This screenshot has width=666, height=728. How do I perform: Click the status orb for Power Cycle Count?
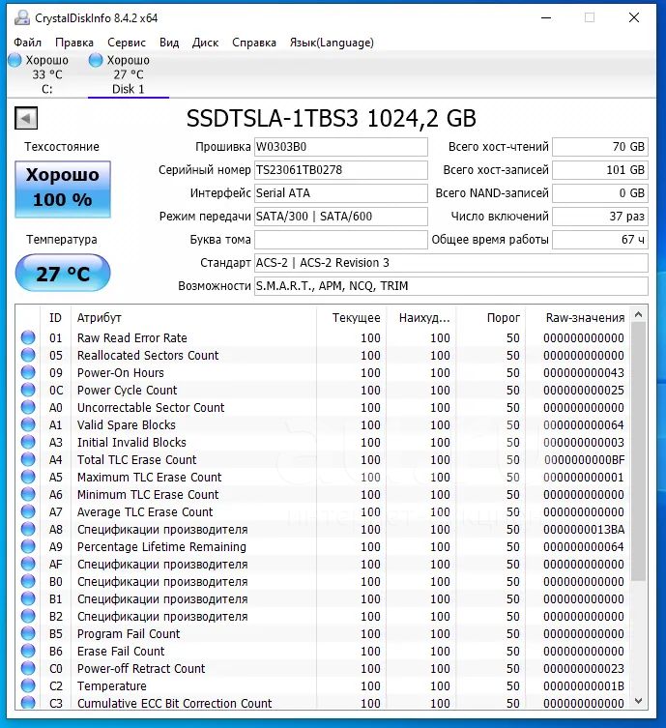click(x=28, y=390)
